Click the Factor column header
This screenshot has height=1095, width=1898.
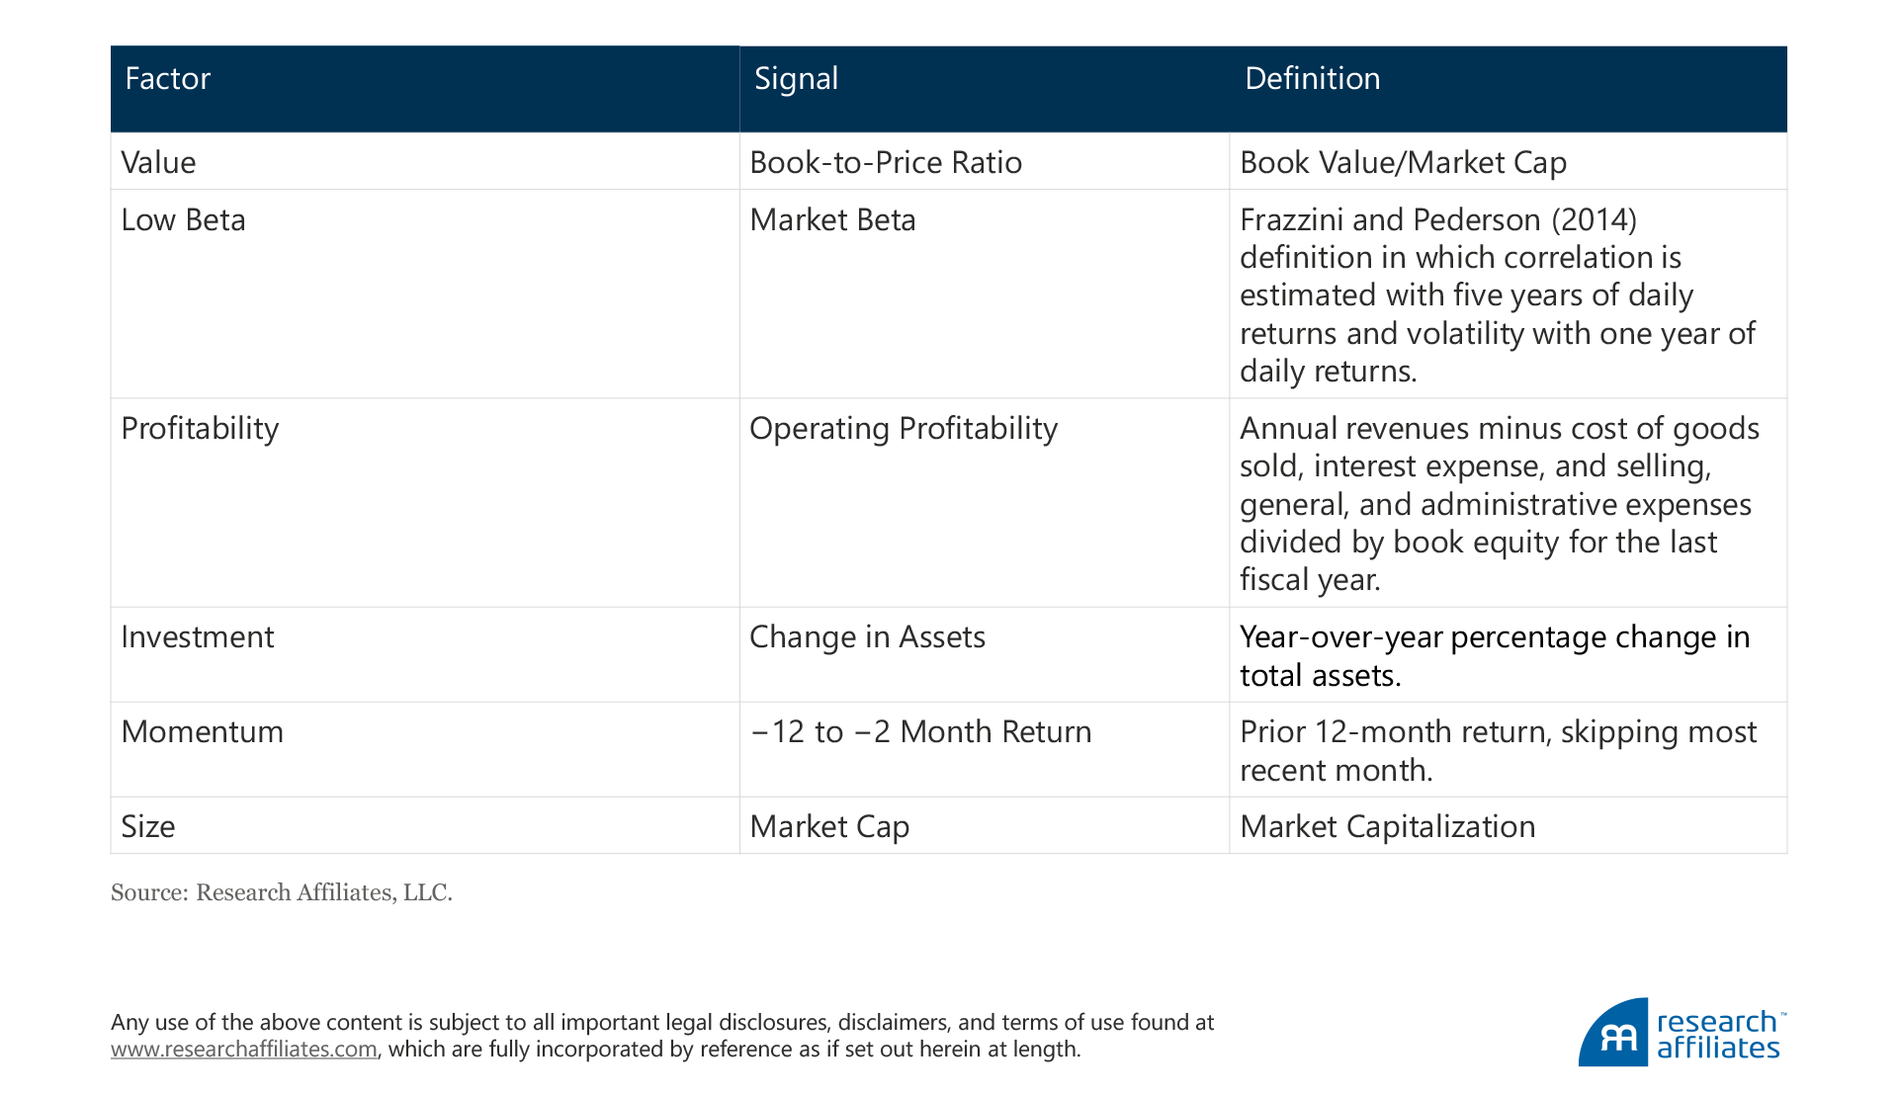(168, 79)
